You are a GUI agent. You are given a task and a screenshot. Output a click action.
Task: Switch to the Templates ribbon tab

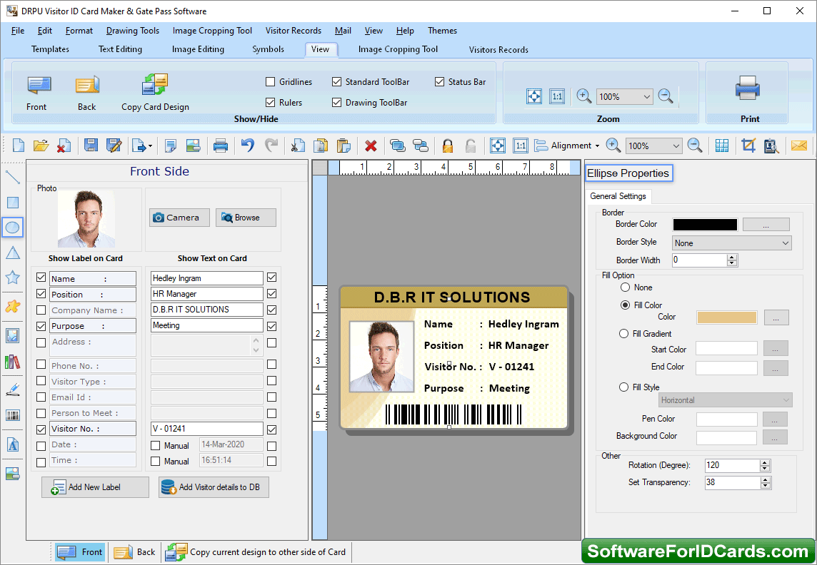click(x=50, y=49)
